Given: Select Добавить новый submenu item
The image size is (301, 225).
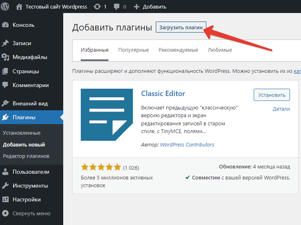Looking at the screenshot, I should (x=24, y=144).
